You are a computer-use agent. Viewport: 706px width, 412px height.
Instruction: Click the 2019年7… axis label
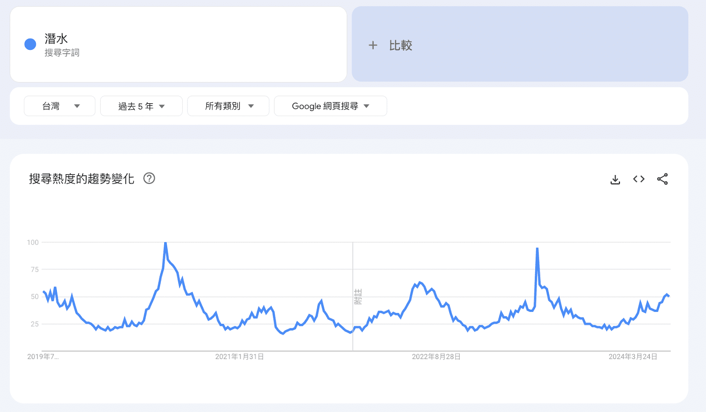click(43, 356)
